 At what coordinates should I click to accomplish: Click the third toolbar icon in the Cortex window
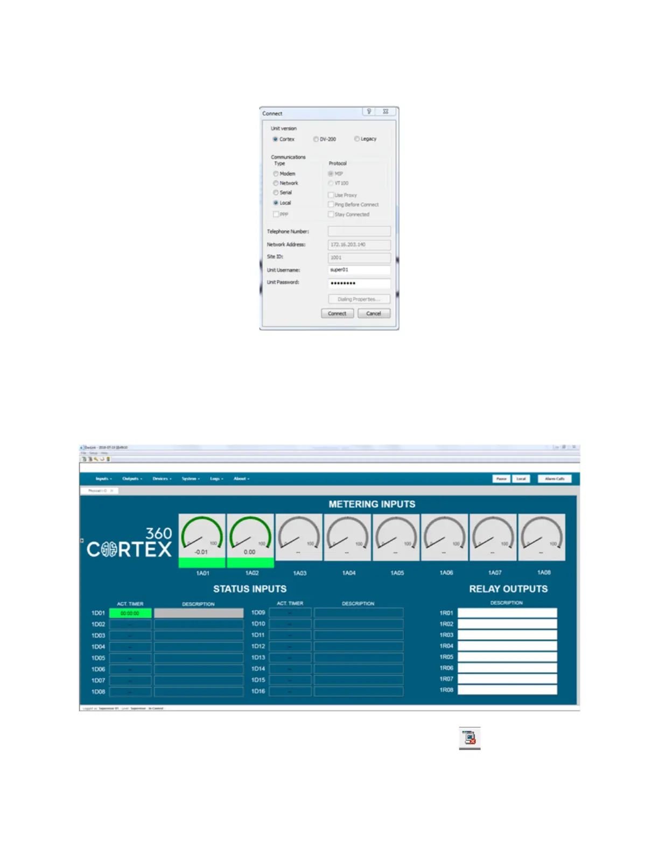[96, 459]
